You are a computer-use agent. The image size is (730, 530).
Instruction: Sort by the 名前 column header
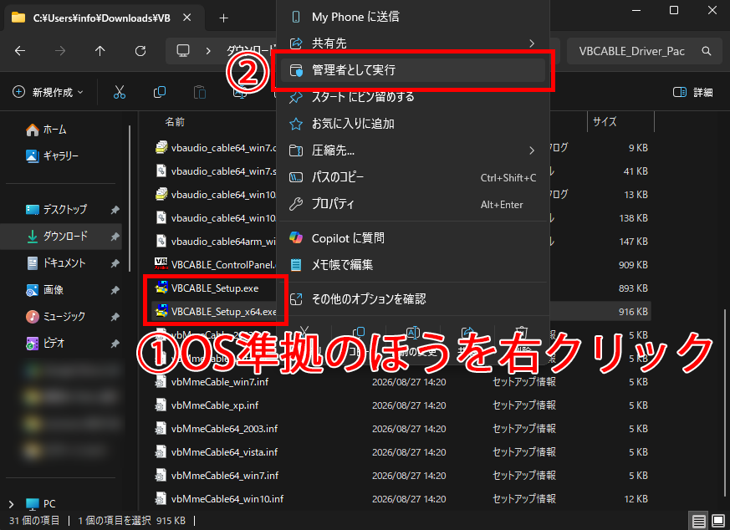tap(175, 122)
